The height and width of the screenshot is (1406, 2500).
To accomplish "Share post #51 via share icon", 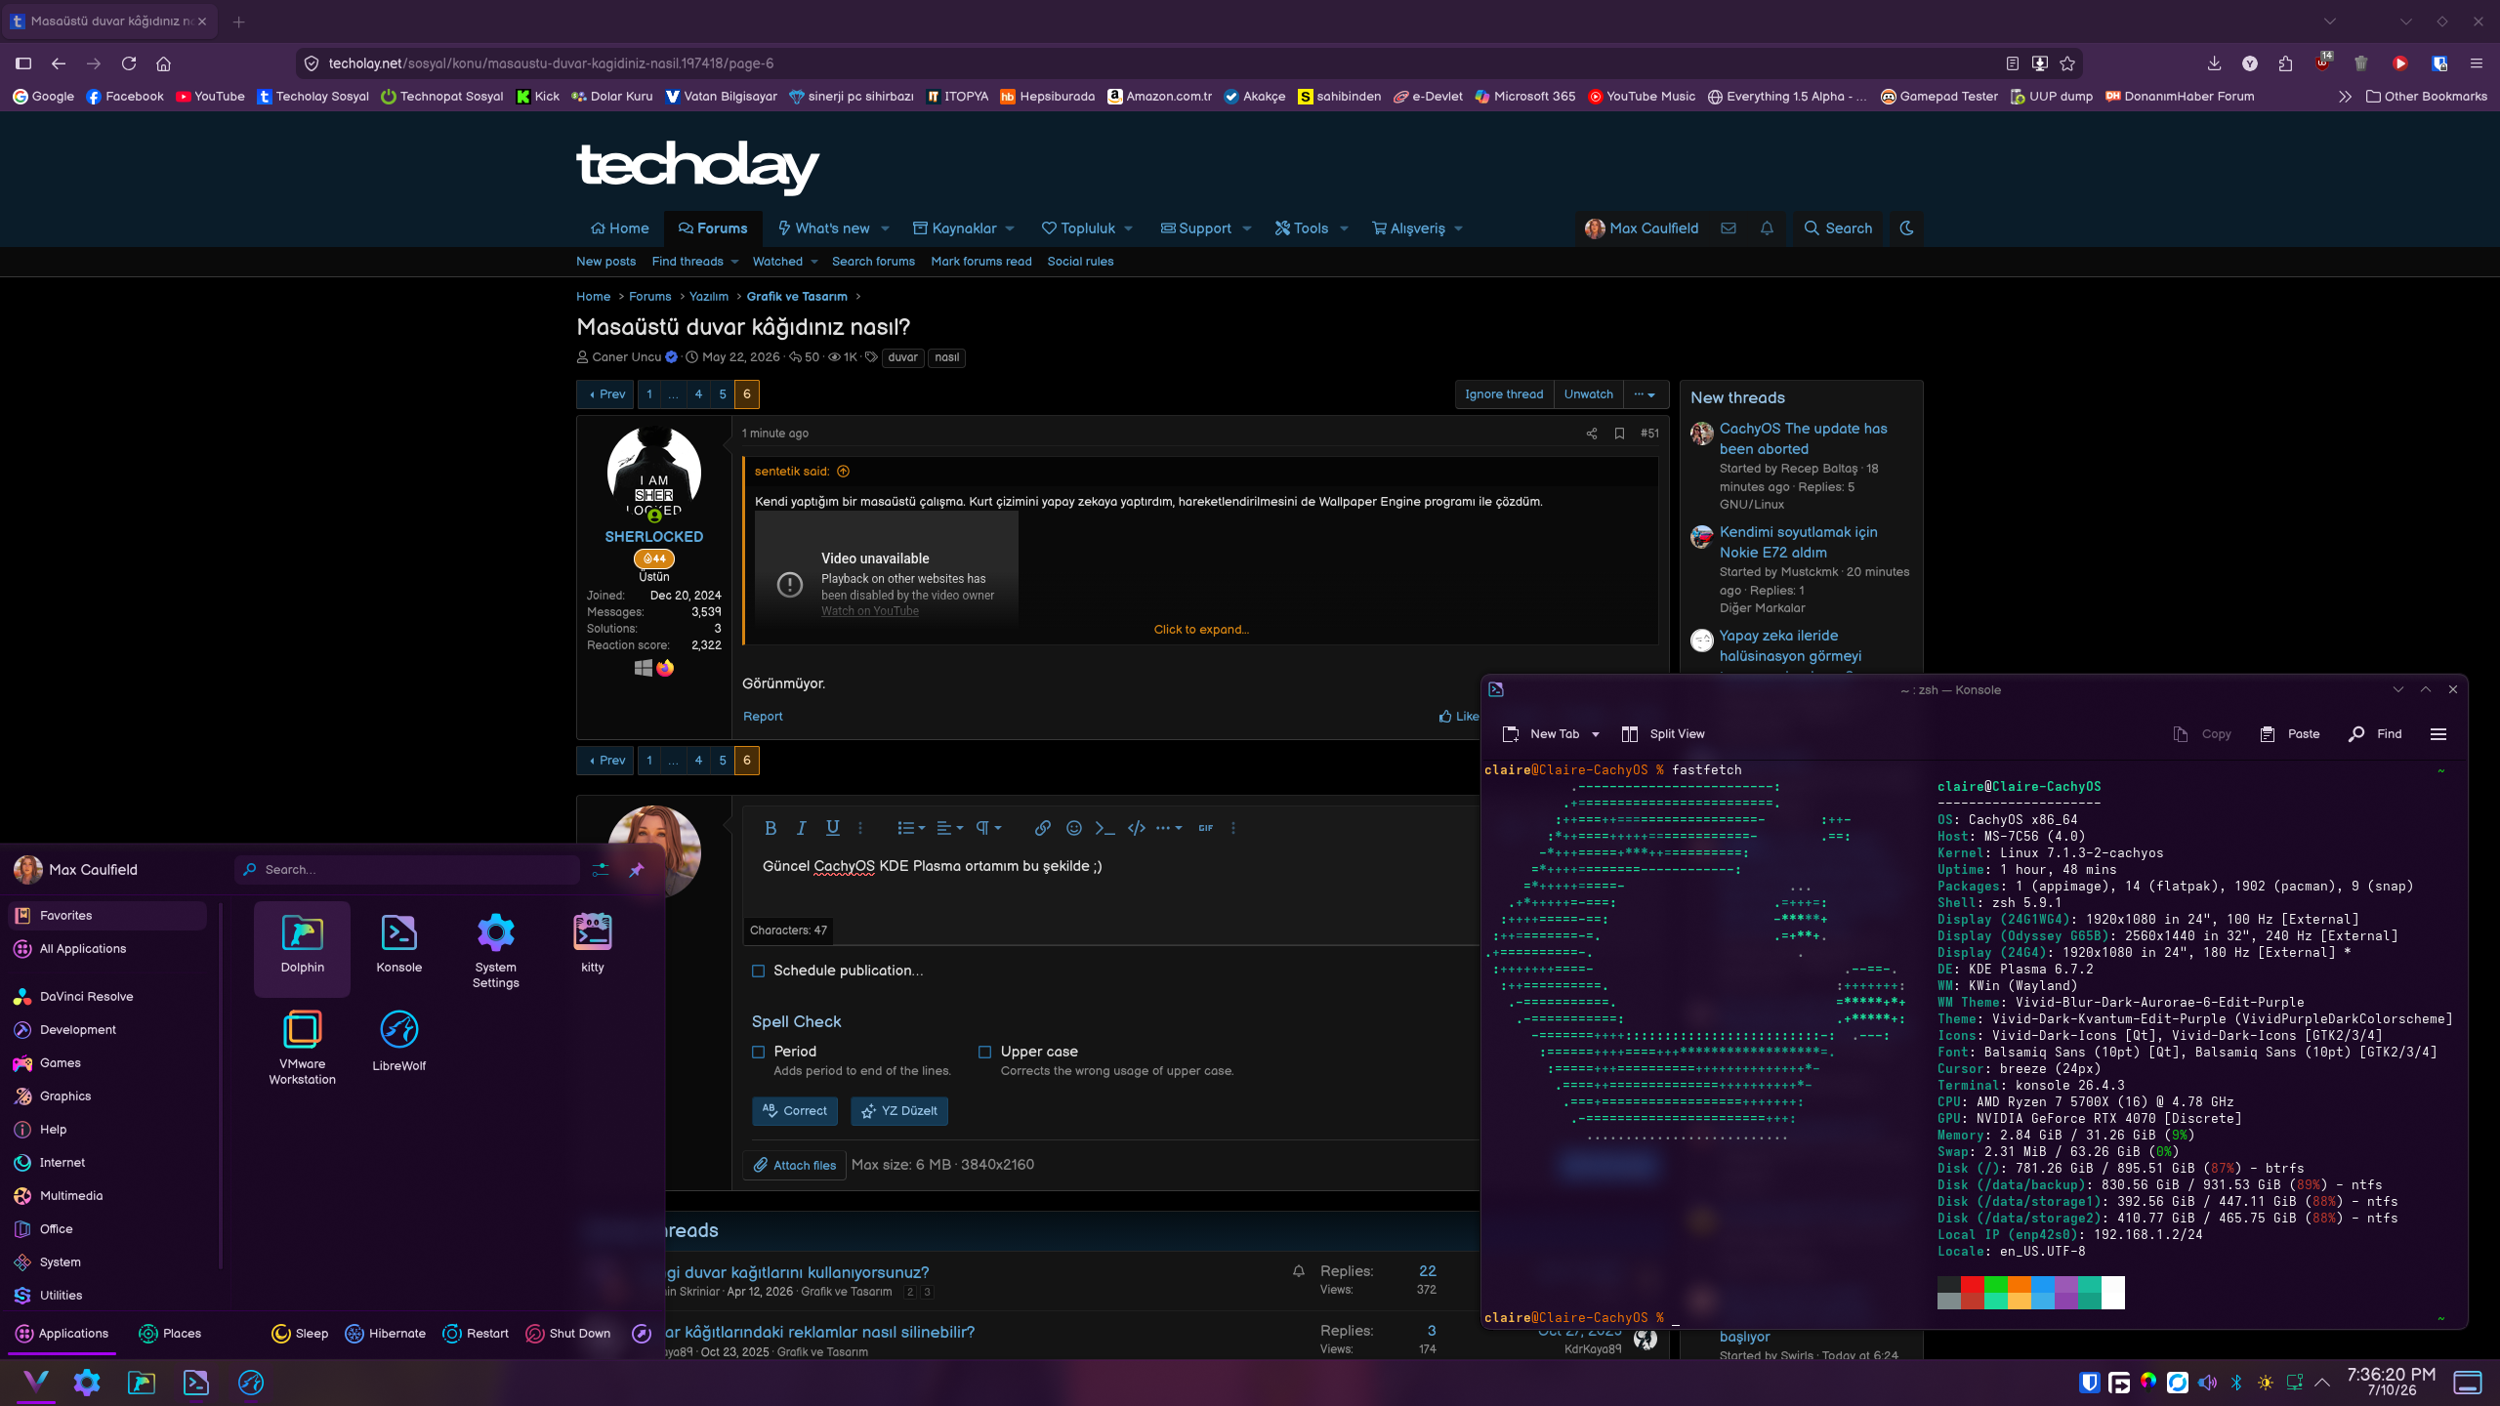I will pyautogui.click(x=1591, y=434).
